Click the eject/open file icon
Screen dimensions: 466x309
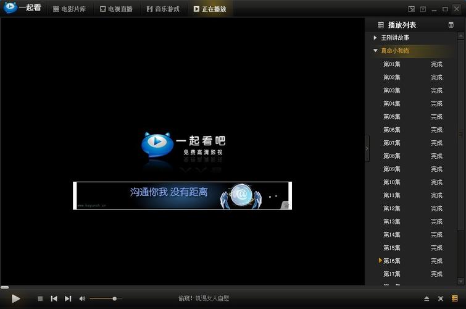(426, 299)
